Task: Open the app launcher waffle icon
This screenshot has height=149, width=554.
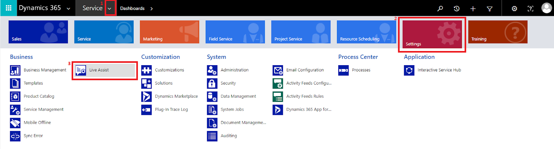Action: (x=8, y=8)
